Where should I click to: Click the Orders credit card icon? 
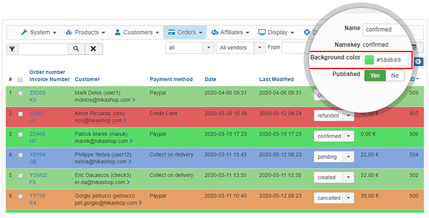coord(171,32)
